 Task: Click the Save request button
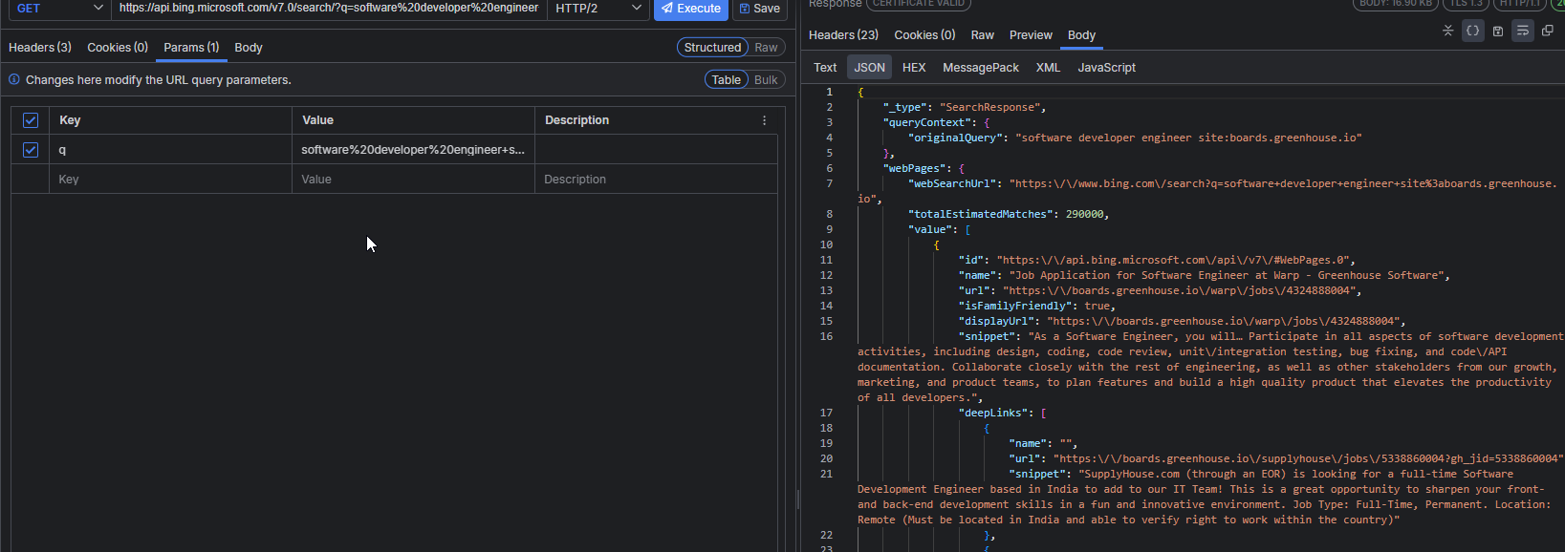tap(760, 8)
